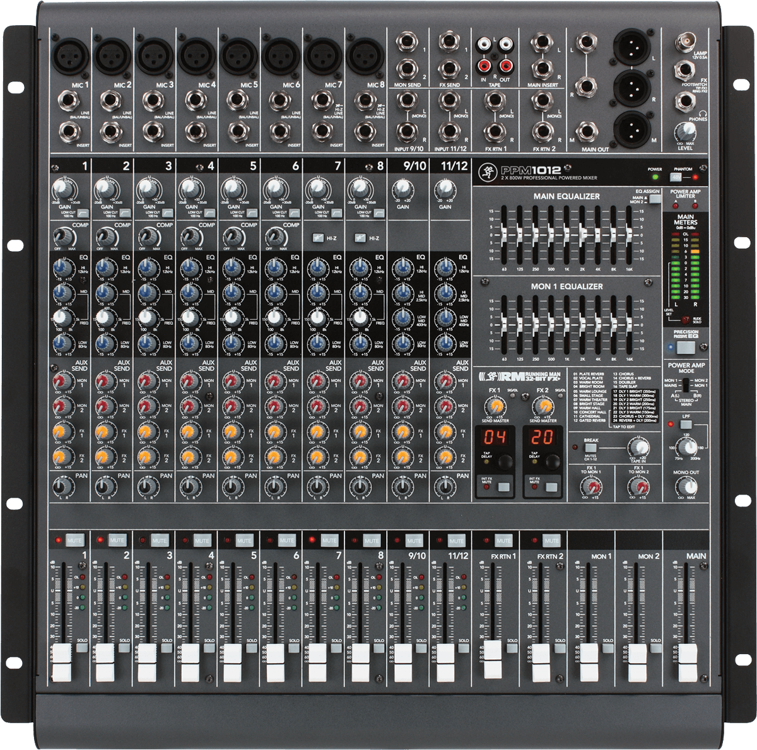Solo channel 7 with its SOLO button

[336, 647]
